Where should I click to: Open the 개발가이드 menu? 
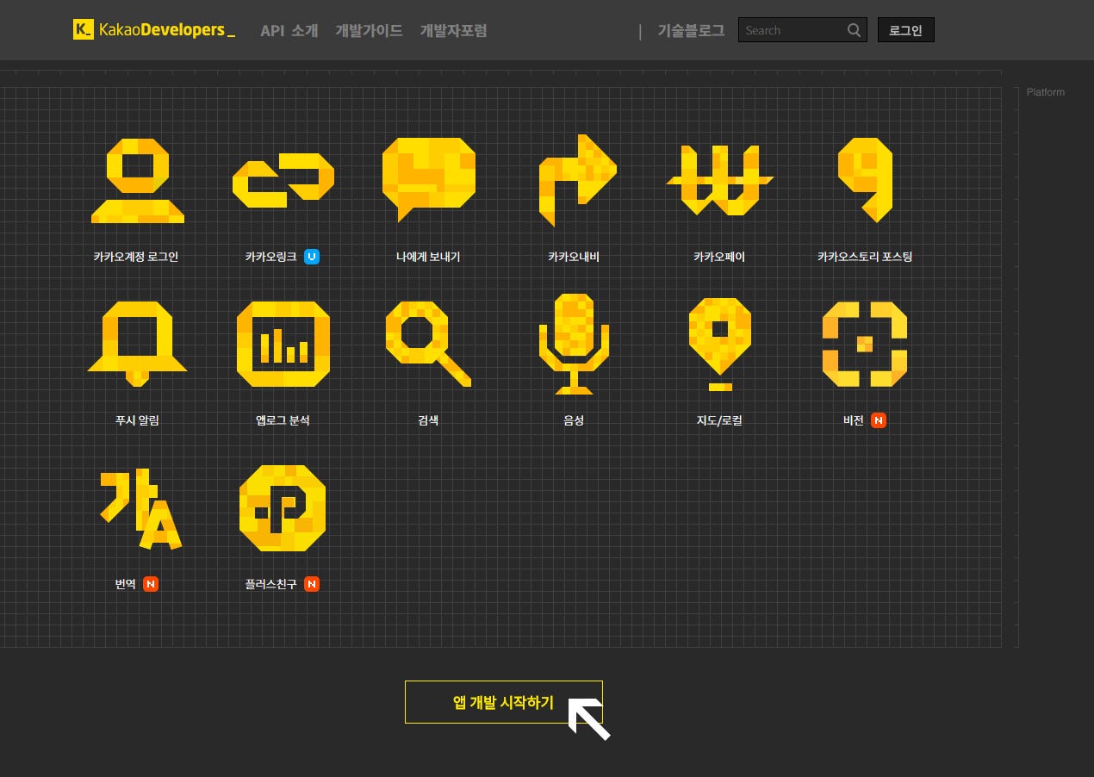369,30
